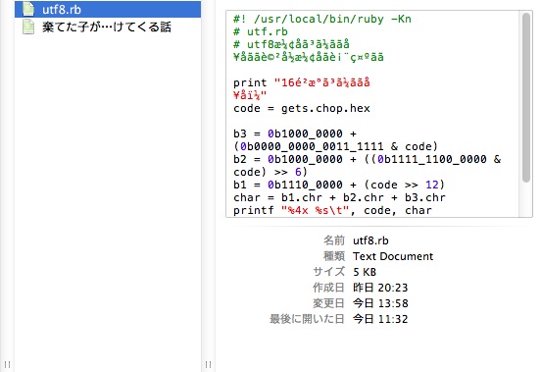Click the 作成日 value 昨日 20:23
Image resolution: width=541 pixels, height=372 pixels.
(380, 288)
